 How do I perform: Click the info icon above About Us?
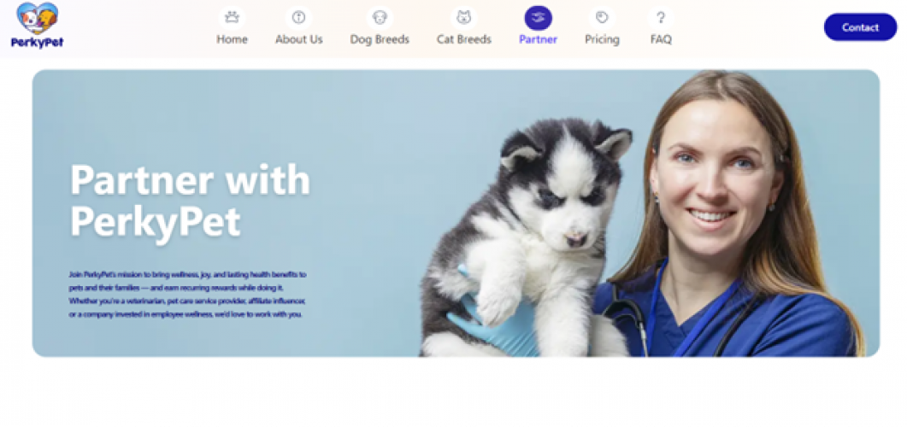298,18
